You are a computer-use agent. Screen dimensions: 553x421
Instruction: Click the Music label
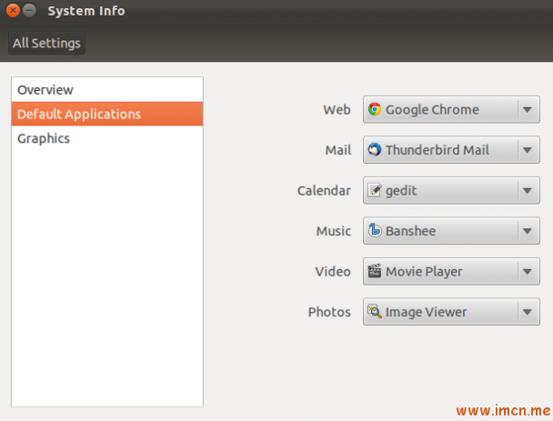tap(334, 231)
